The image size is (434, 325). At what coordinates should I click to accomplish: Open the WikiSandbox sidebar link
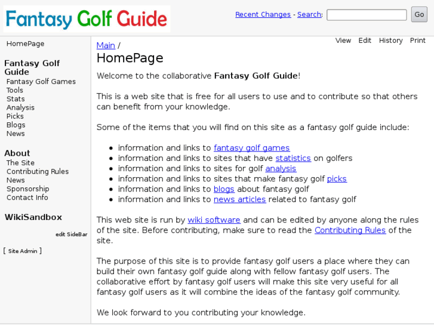(33, 217)
